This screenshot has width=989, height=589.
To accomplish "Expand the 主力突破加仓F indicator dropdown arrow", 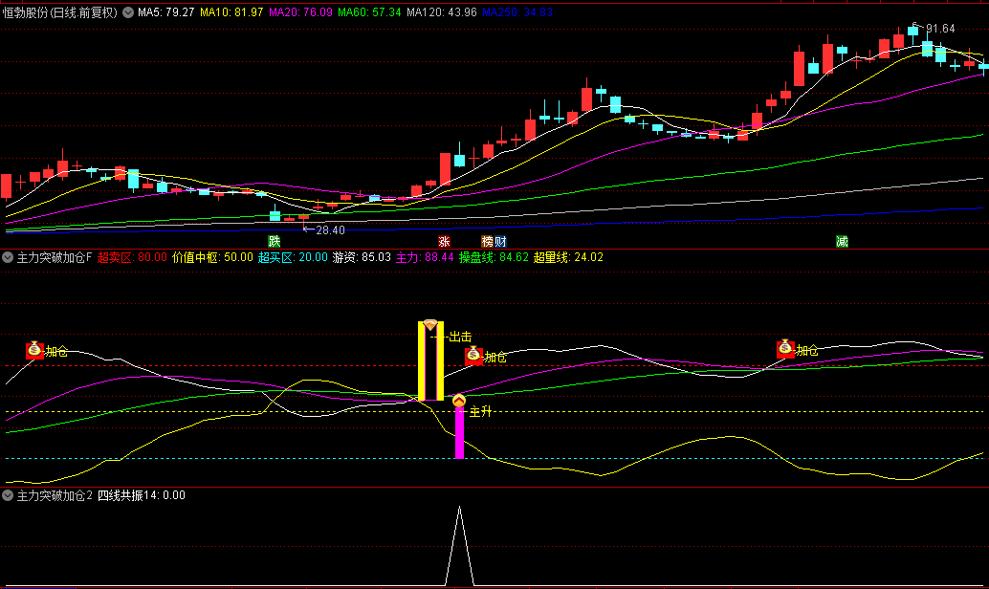I will pyautogui.click(x=9, y=257).
